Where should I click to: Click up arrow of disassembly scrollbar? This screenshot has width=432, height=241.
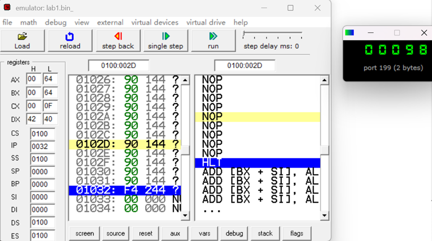324,80
